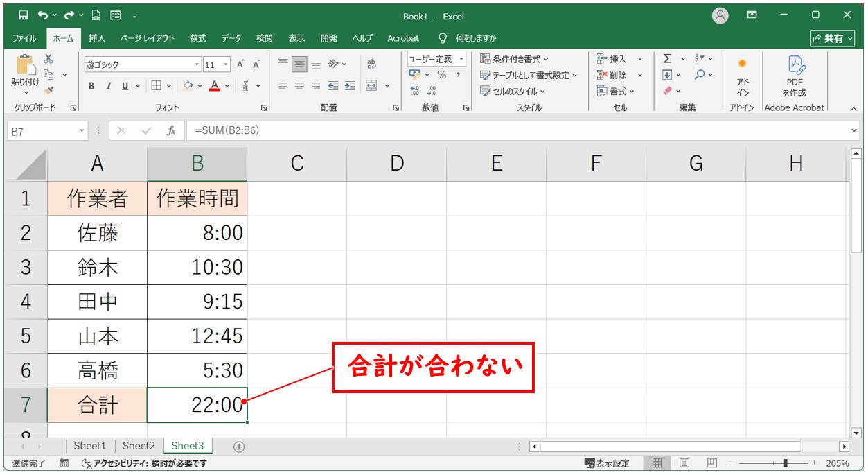The height and width of the screenshot is (475, 868).
Task: Expand font color dropdown arrow
Action: 228,86
